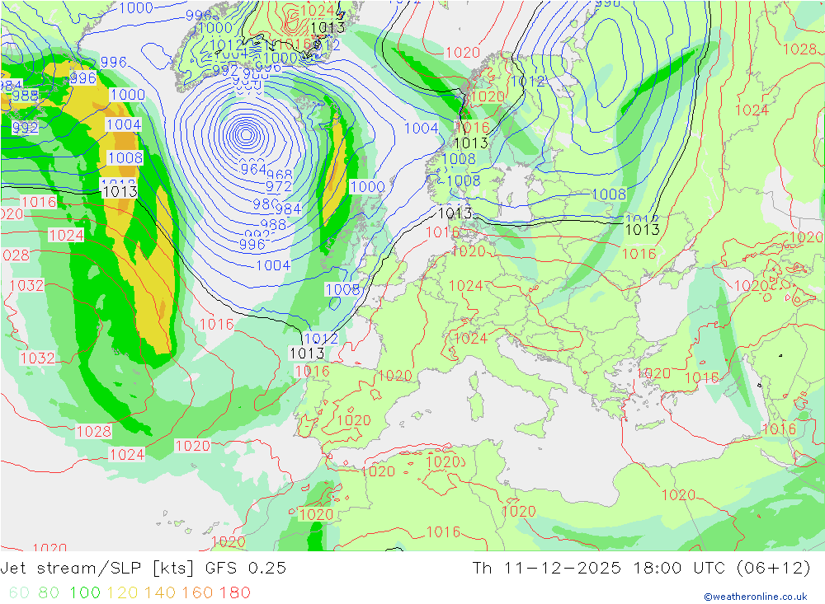Select the 140 kts legend value
This screenshot has height=604, width=825.
pyautogui.click(x=160, y=593)
